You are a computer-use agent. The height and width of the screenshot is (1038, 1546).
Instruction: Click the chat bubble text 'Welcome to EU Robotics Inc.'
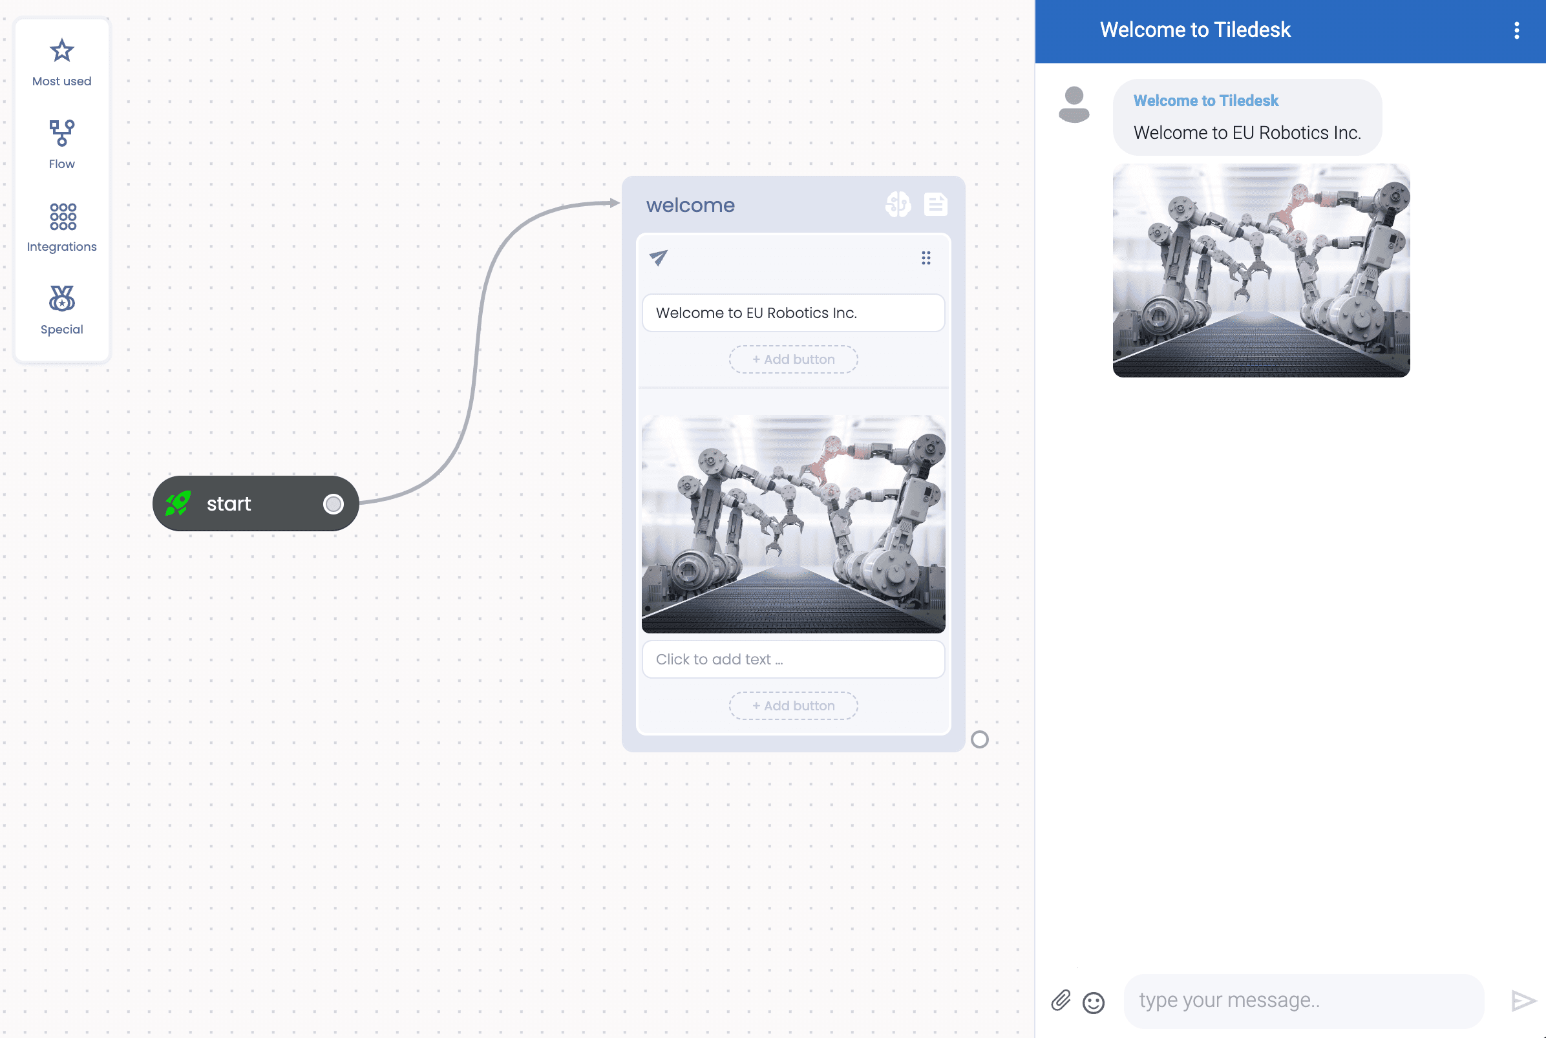(x=1247, y=133)
